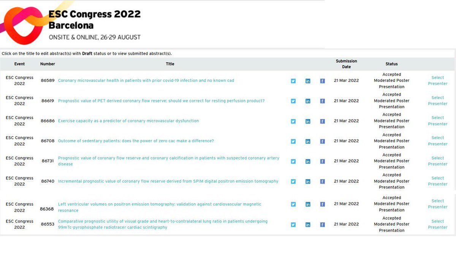Click abstract number 86740
456x256 pixels.
[48, 181]
